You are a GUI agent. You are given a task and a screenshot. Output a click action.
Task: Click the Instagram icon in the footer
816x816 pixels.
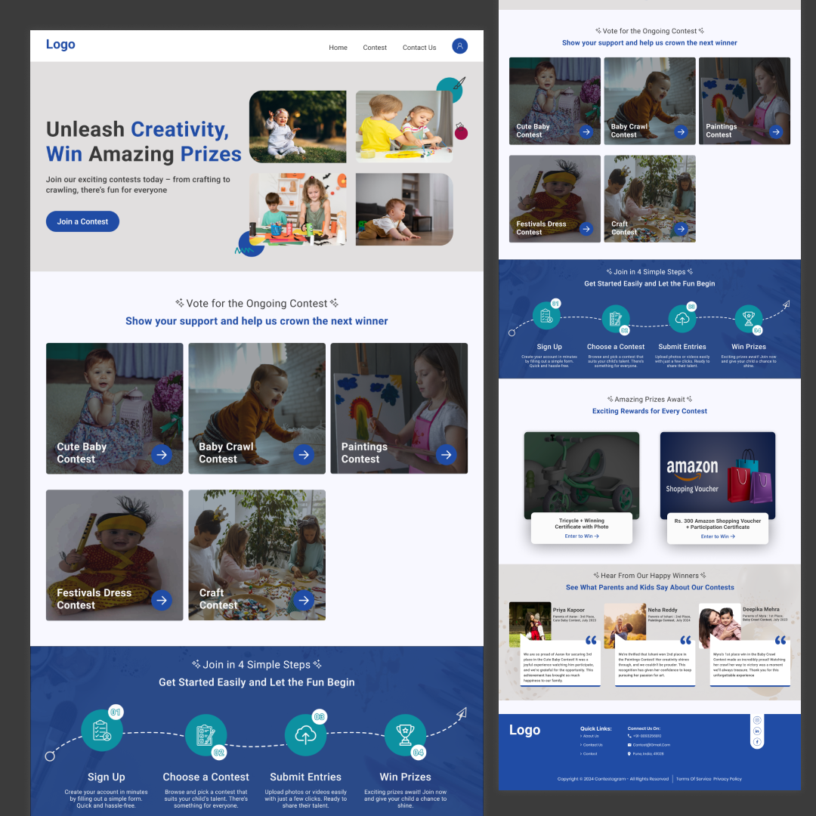click(757, 720)
